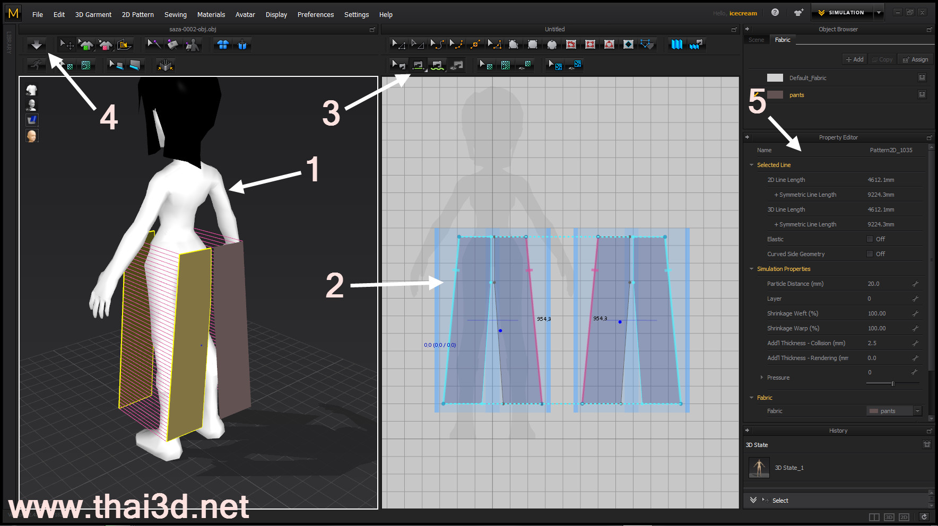938x526 pixels.
Task: Click the Edit Curvature tool icon
Action: click(437, 45)
